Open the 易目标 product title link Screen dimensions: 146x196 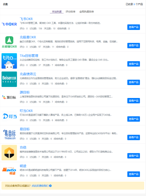pyautogui.click(x=25, y=129)
